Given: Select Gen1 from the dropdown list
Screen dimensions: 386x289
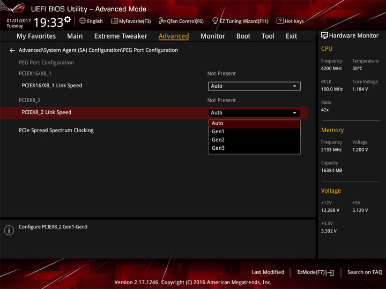Looking at the screenshot, I should pos(218,132).
